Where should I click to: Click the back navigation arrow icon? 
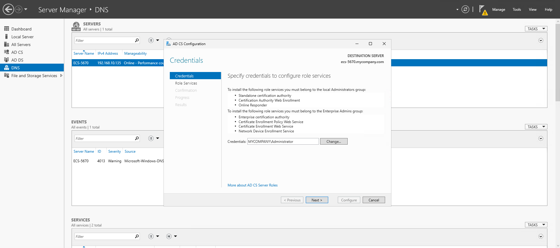pos(8,9)
